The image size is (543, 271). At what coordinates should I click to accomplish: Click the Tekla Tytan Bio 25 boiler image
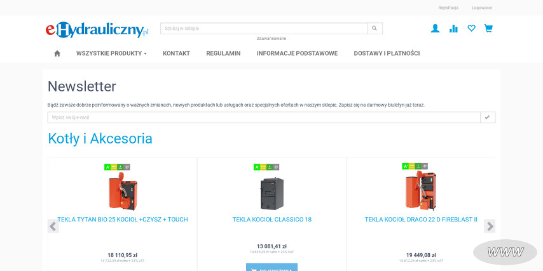(x=123, y=191)
